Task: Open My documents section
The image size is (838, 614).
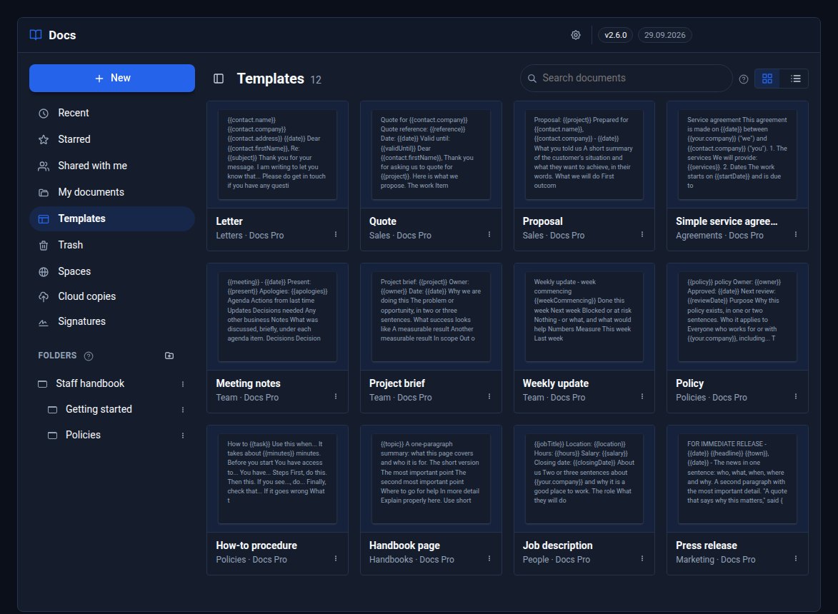Action: (112, 192)
